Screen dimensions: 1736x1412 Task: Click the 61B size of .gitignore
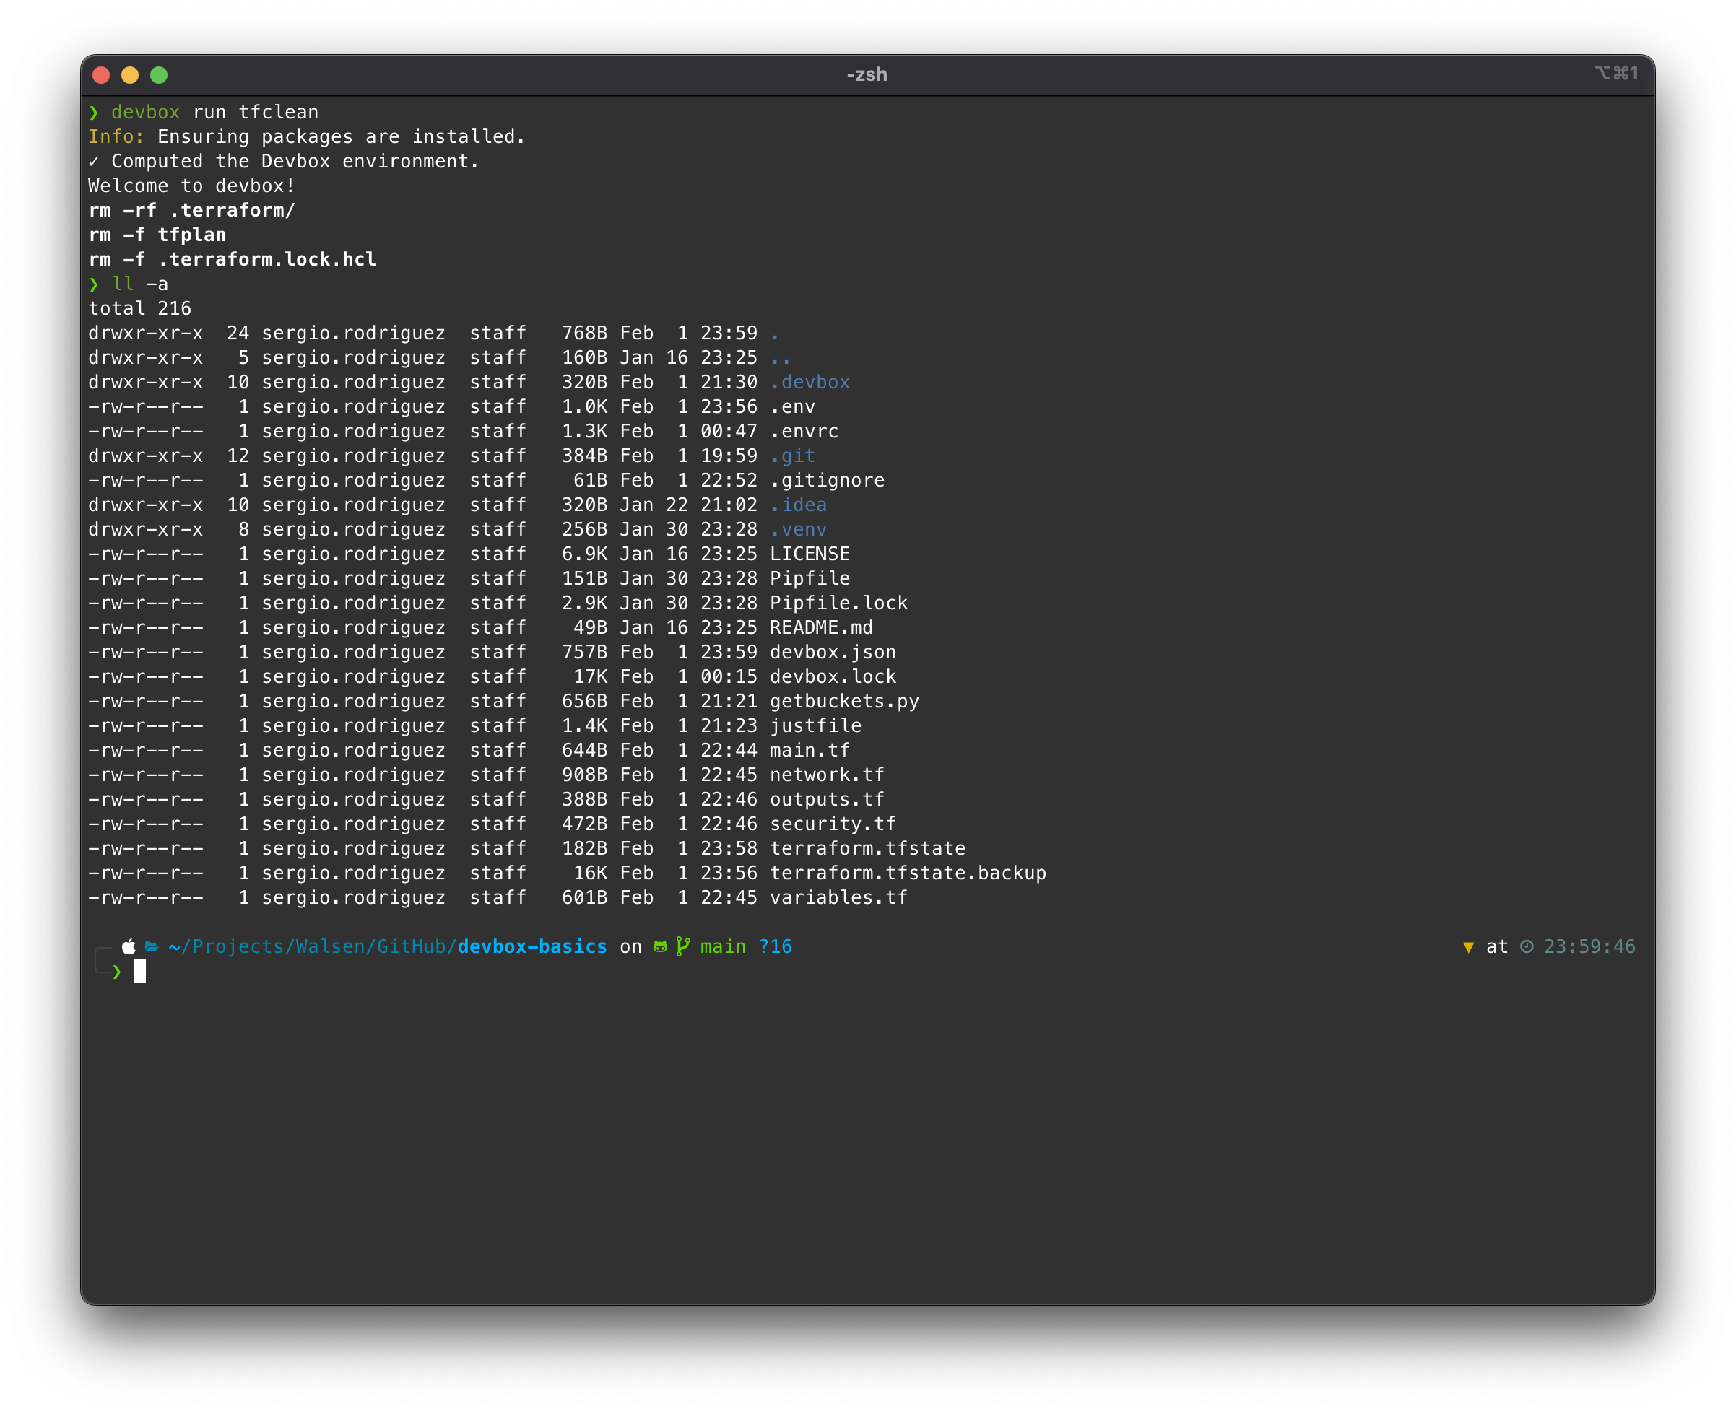click(591, 480)
